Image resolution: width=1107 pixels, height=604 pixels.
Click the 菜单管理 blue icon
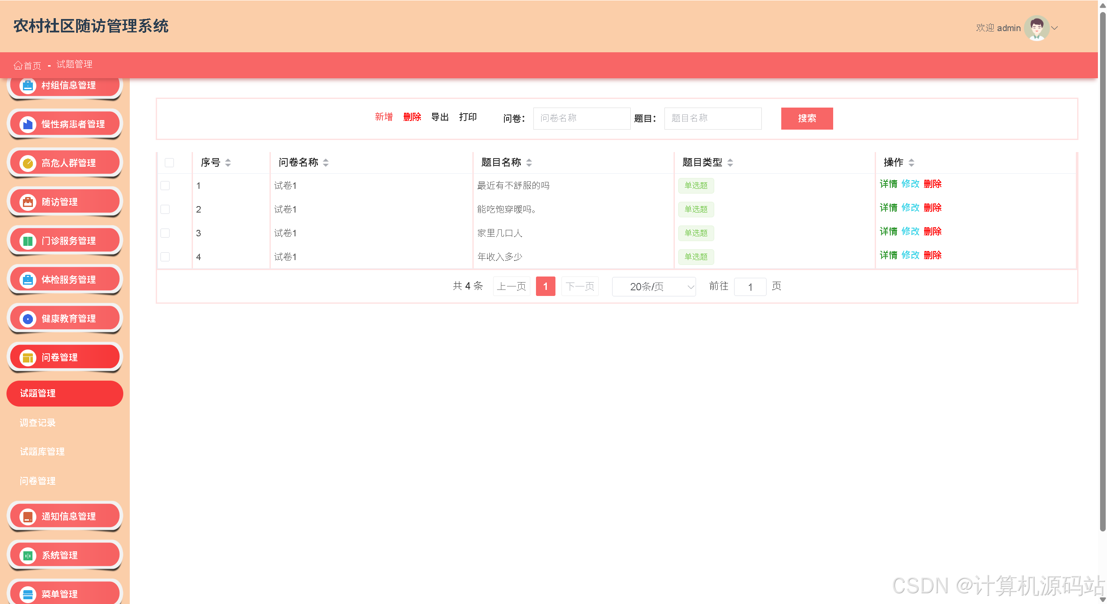point(28,594)
